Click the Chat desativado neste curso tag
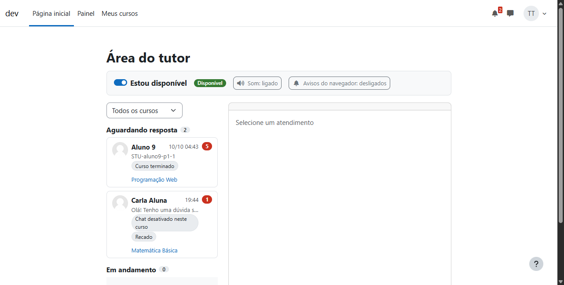Viewport: 564px width, 285px height. [165, 223]
